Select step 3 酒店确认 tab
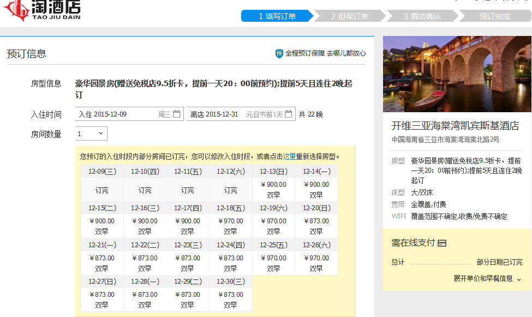This screenshot has height=317, width=532. pos(422,16)
